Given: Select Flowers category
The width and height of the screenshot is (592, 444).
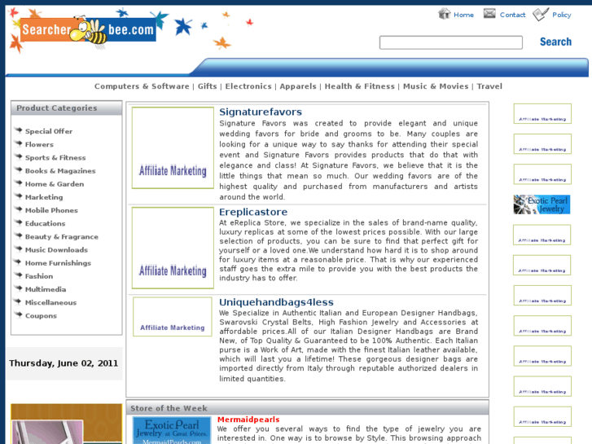Looking at the screenshot, I should click(x=39, y=144).
